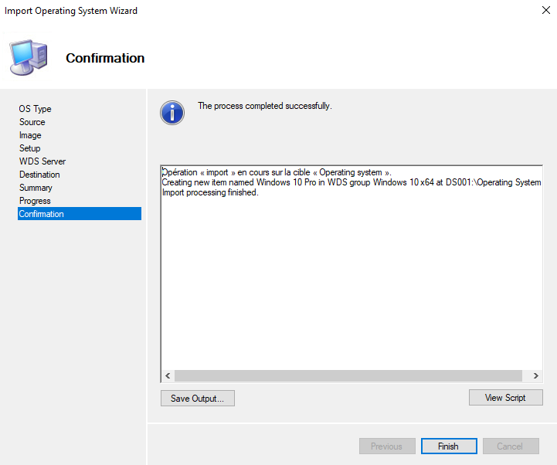Select the WDS Server step
The width and height of the screenshot is (557, 465).
pos(42,161)
